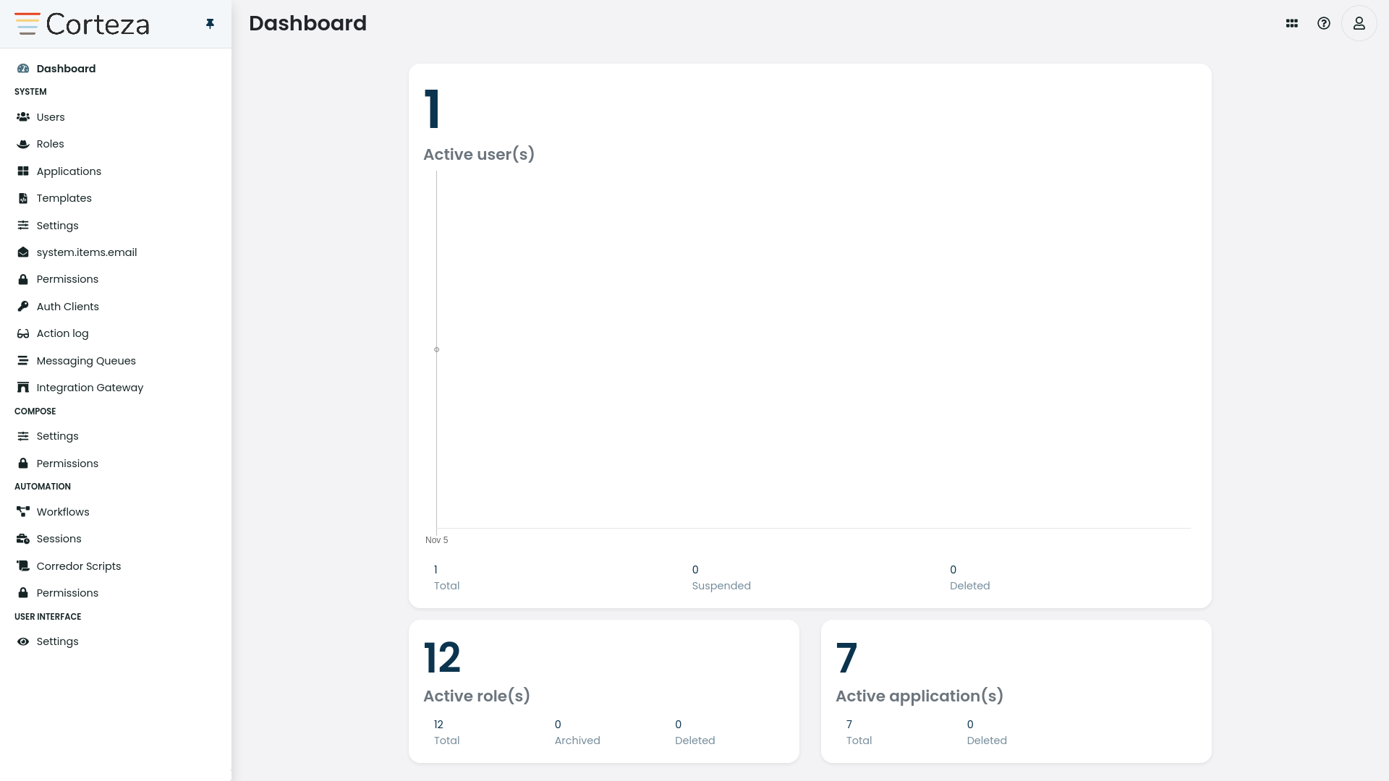Click the applications 'Total' stat
Viewport: 1389px width, 781px height.
click(859, 733)
